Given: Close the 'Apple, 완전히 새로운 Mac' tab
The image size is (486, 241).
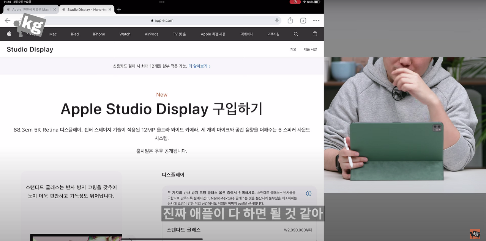Looking at the screenshot, I should pyautogui.click(x=55, y=9).
